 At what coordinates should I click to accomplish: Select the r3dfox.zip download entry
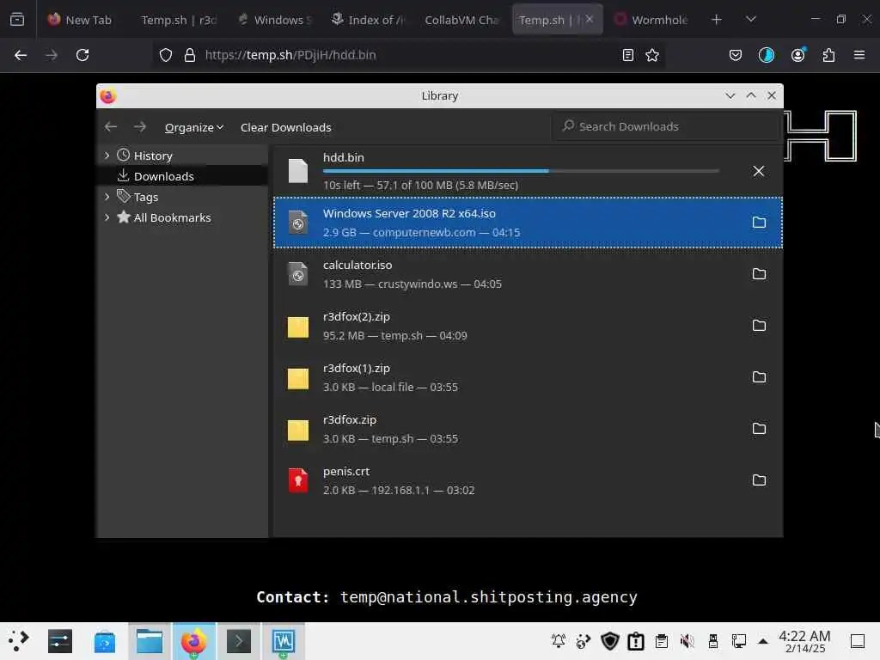point(528,429)
